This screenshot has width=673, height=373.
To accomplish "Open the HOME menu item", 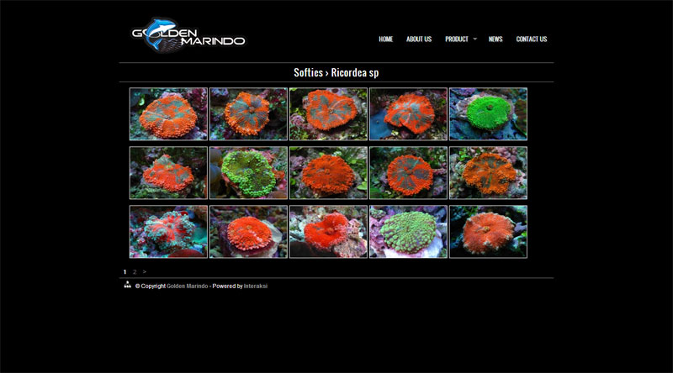I will (386, 39).
